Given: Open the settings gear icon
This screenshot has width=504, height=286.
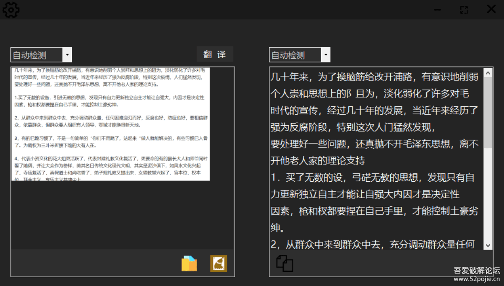Looking at the screenshot, I should point(10,9).
